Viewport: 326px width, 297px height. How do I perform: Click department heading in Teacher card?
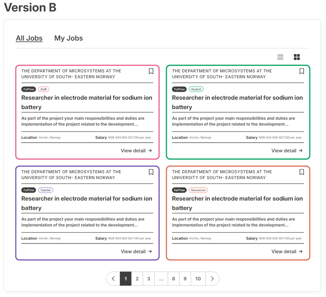pos(71,175)
